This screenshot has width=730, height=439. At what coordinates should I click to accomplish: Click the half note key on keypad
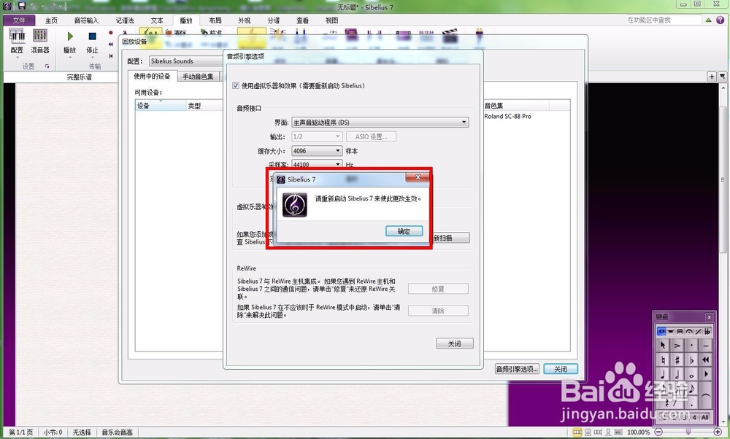[677, 375]
